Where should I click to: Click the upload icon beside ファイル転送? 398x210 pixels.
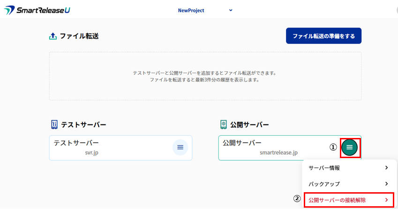(x=53, y=36)
